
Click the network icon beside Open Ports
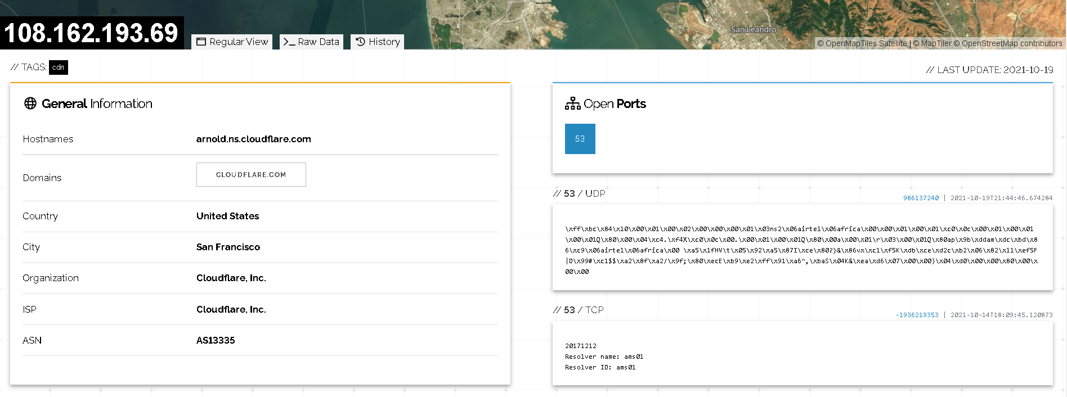coord(572,104)
